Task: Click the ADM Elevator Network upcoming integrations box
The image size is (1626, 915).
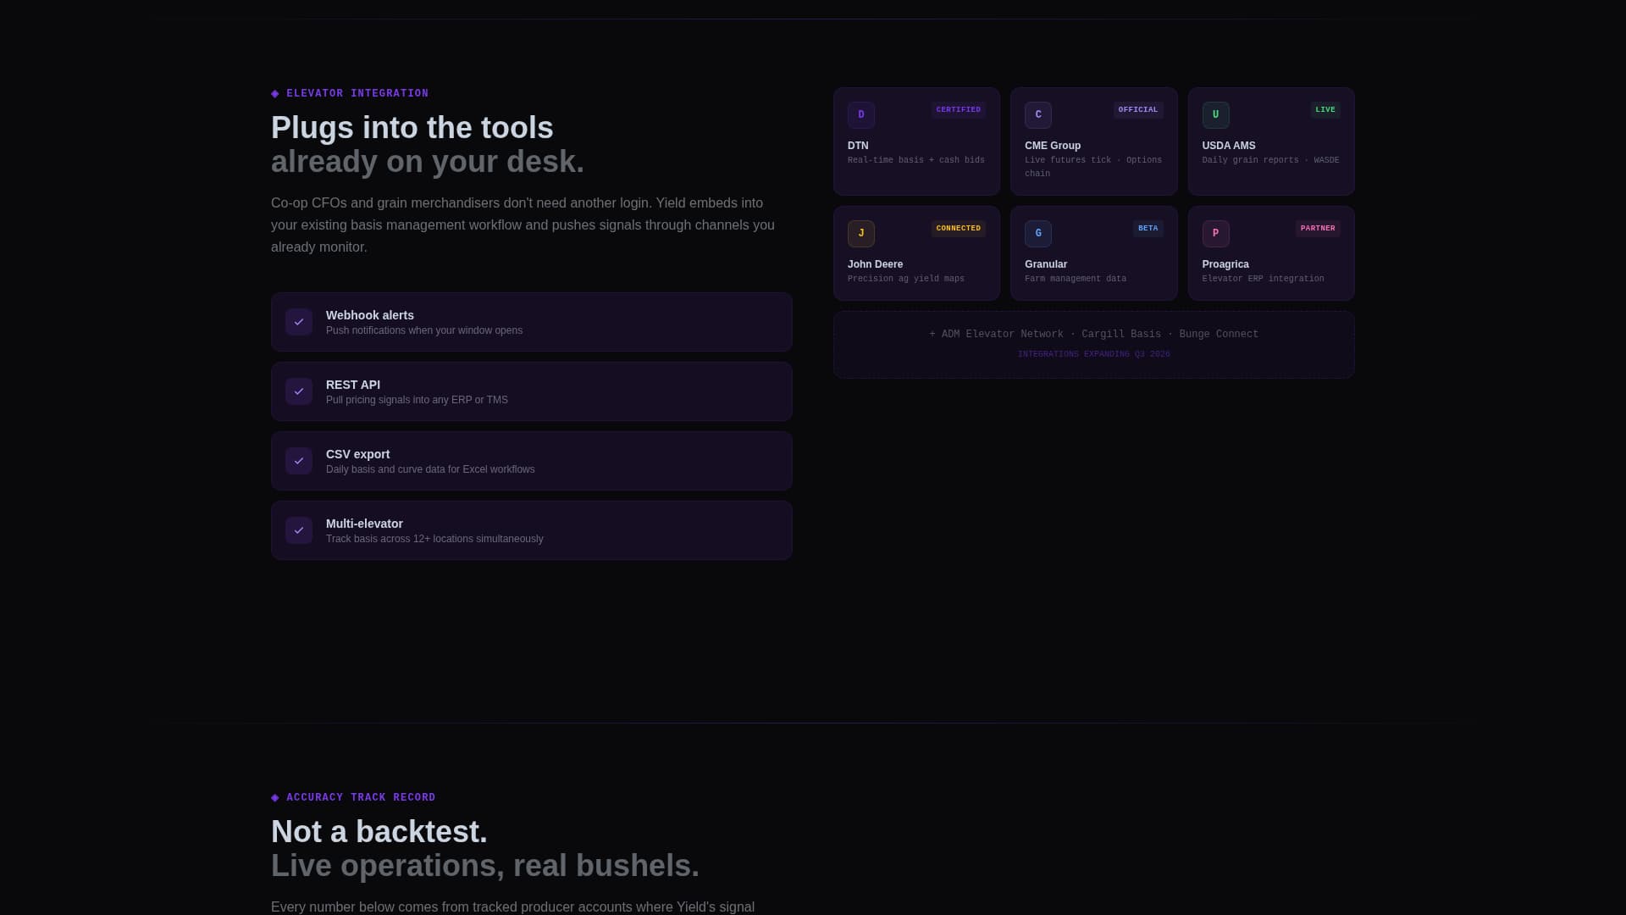Action: click(x=1093, y=345)
